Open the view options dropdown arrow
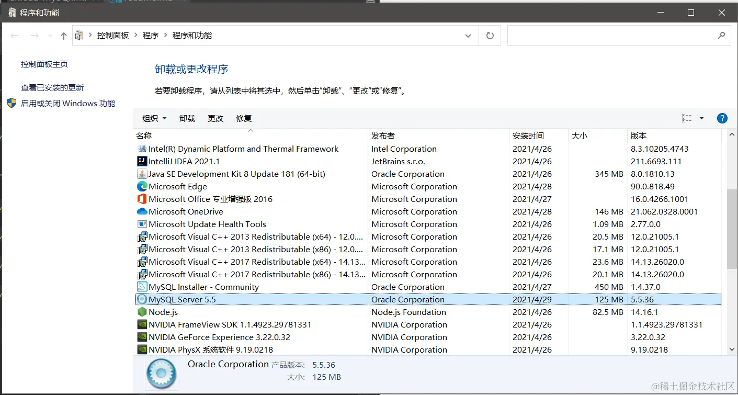Image resolution: width=738 pixels, height=395 pixels. coord(702,118)
